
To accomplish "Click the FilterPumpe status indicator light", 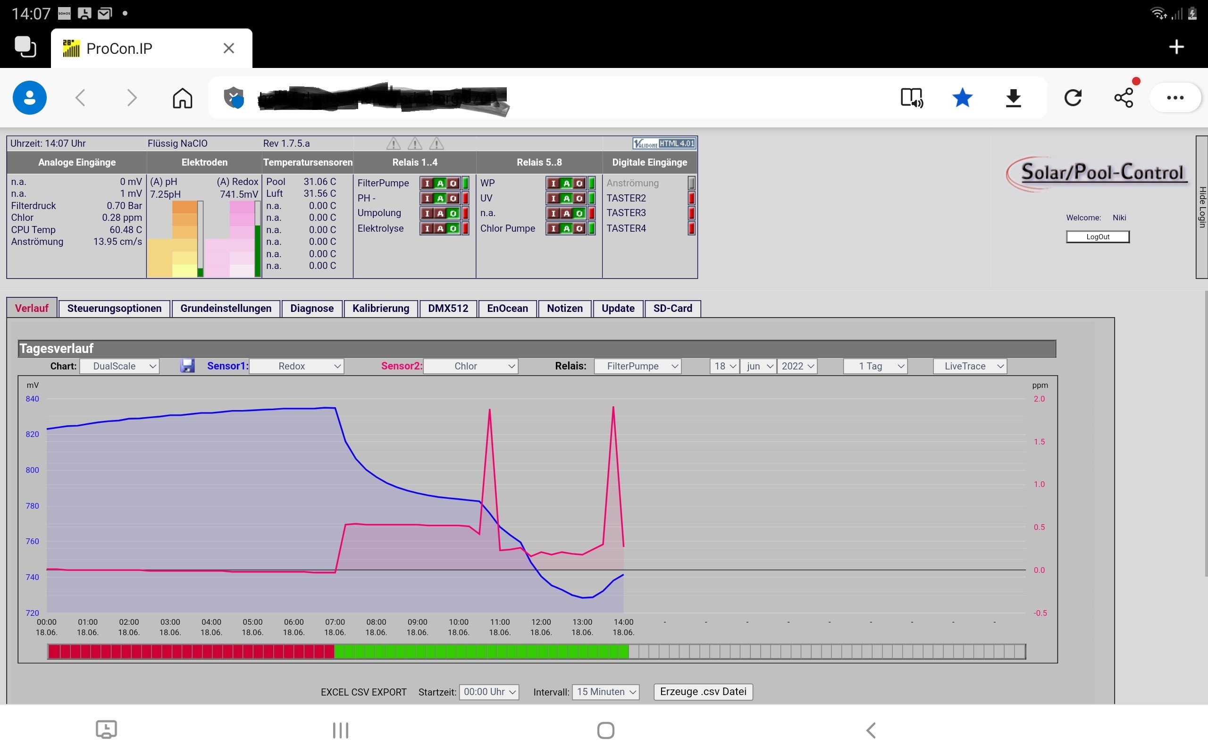I will (x=466, y=183).
